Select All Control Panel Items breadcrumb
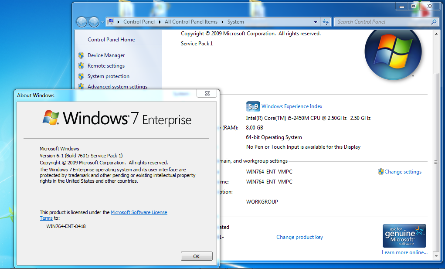The height and width of the screenshot is (269, 445). 191,22
